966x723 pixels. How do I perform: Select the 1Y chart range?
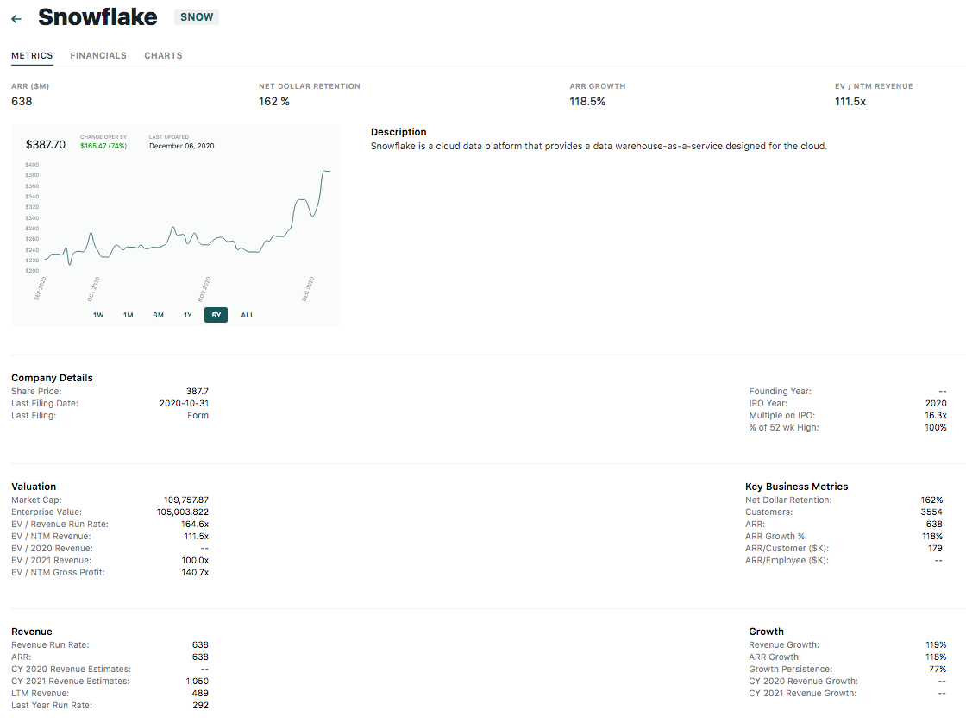tap(188, 315)
